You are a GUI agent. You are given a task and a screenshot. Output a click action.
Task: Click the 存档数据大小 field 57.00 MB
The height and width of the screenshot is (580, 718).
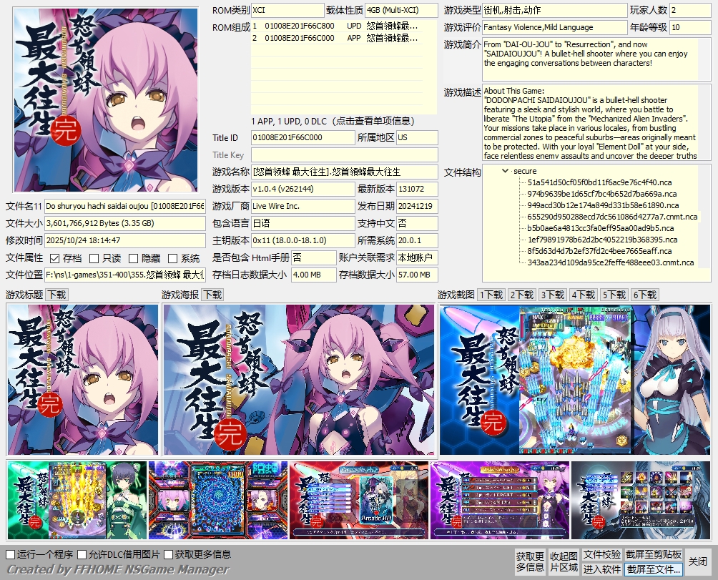417,275
